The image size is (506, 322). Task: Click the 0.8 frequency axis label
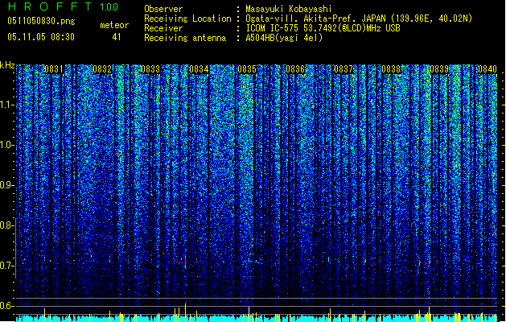[6, 225]
